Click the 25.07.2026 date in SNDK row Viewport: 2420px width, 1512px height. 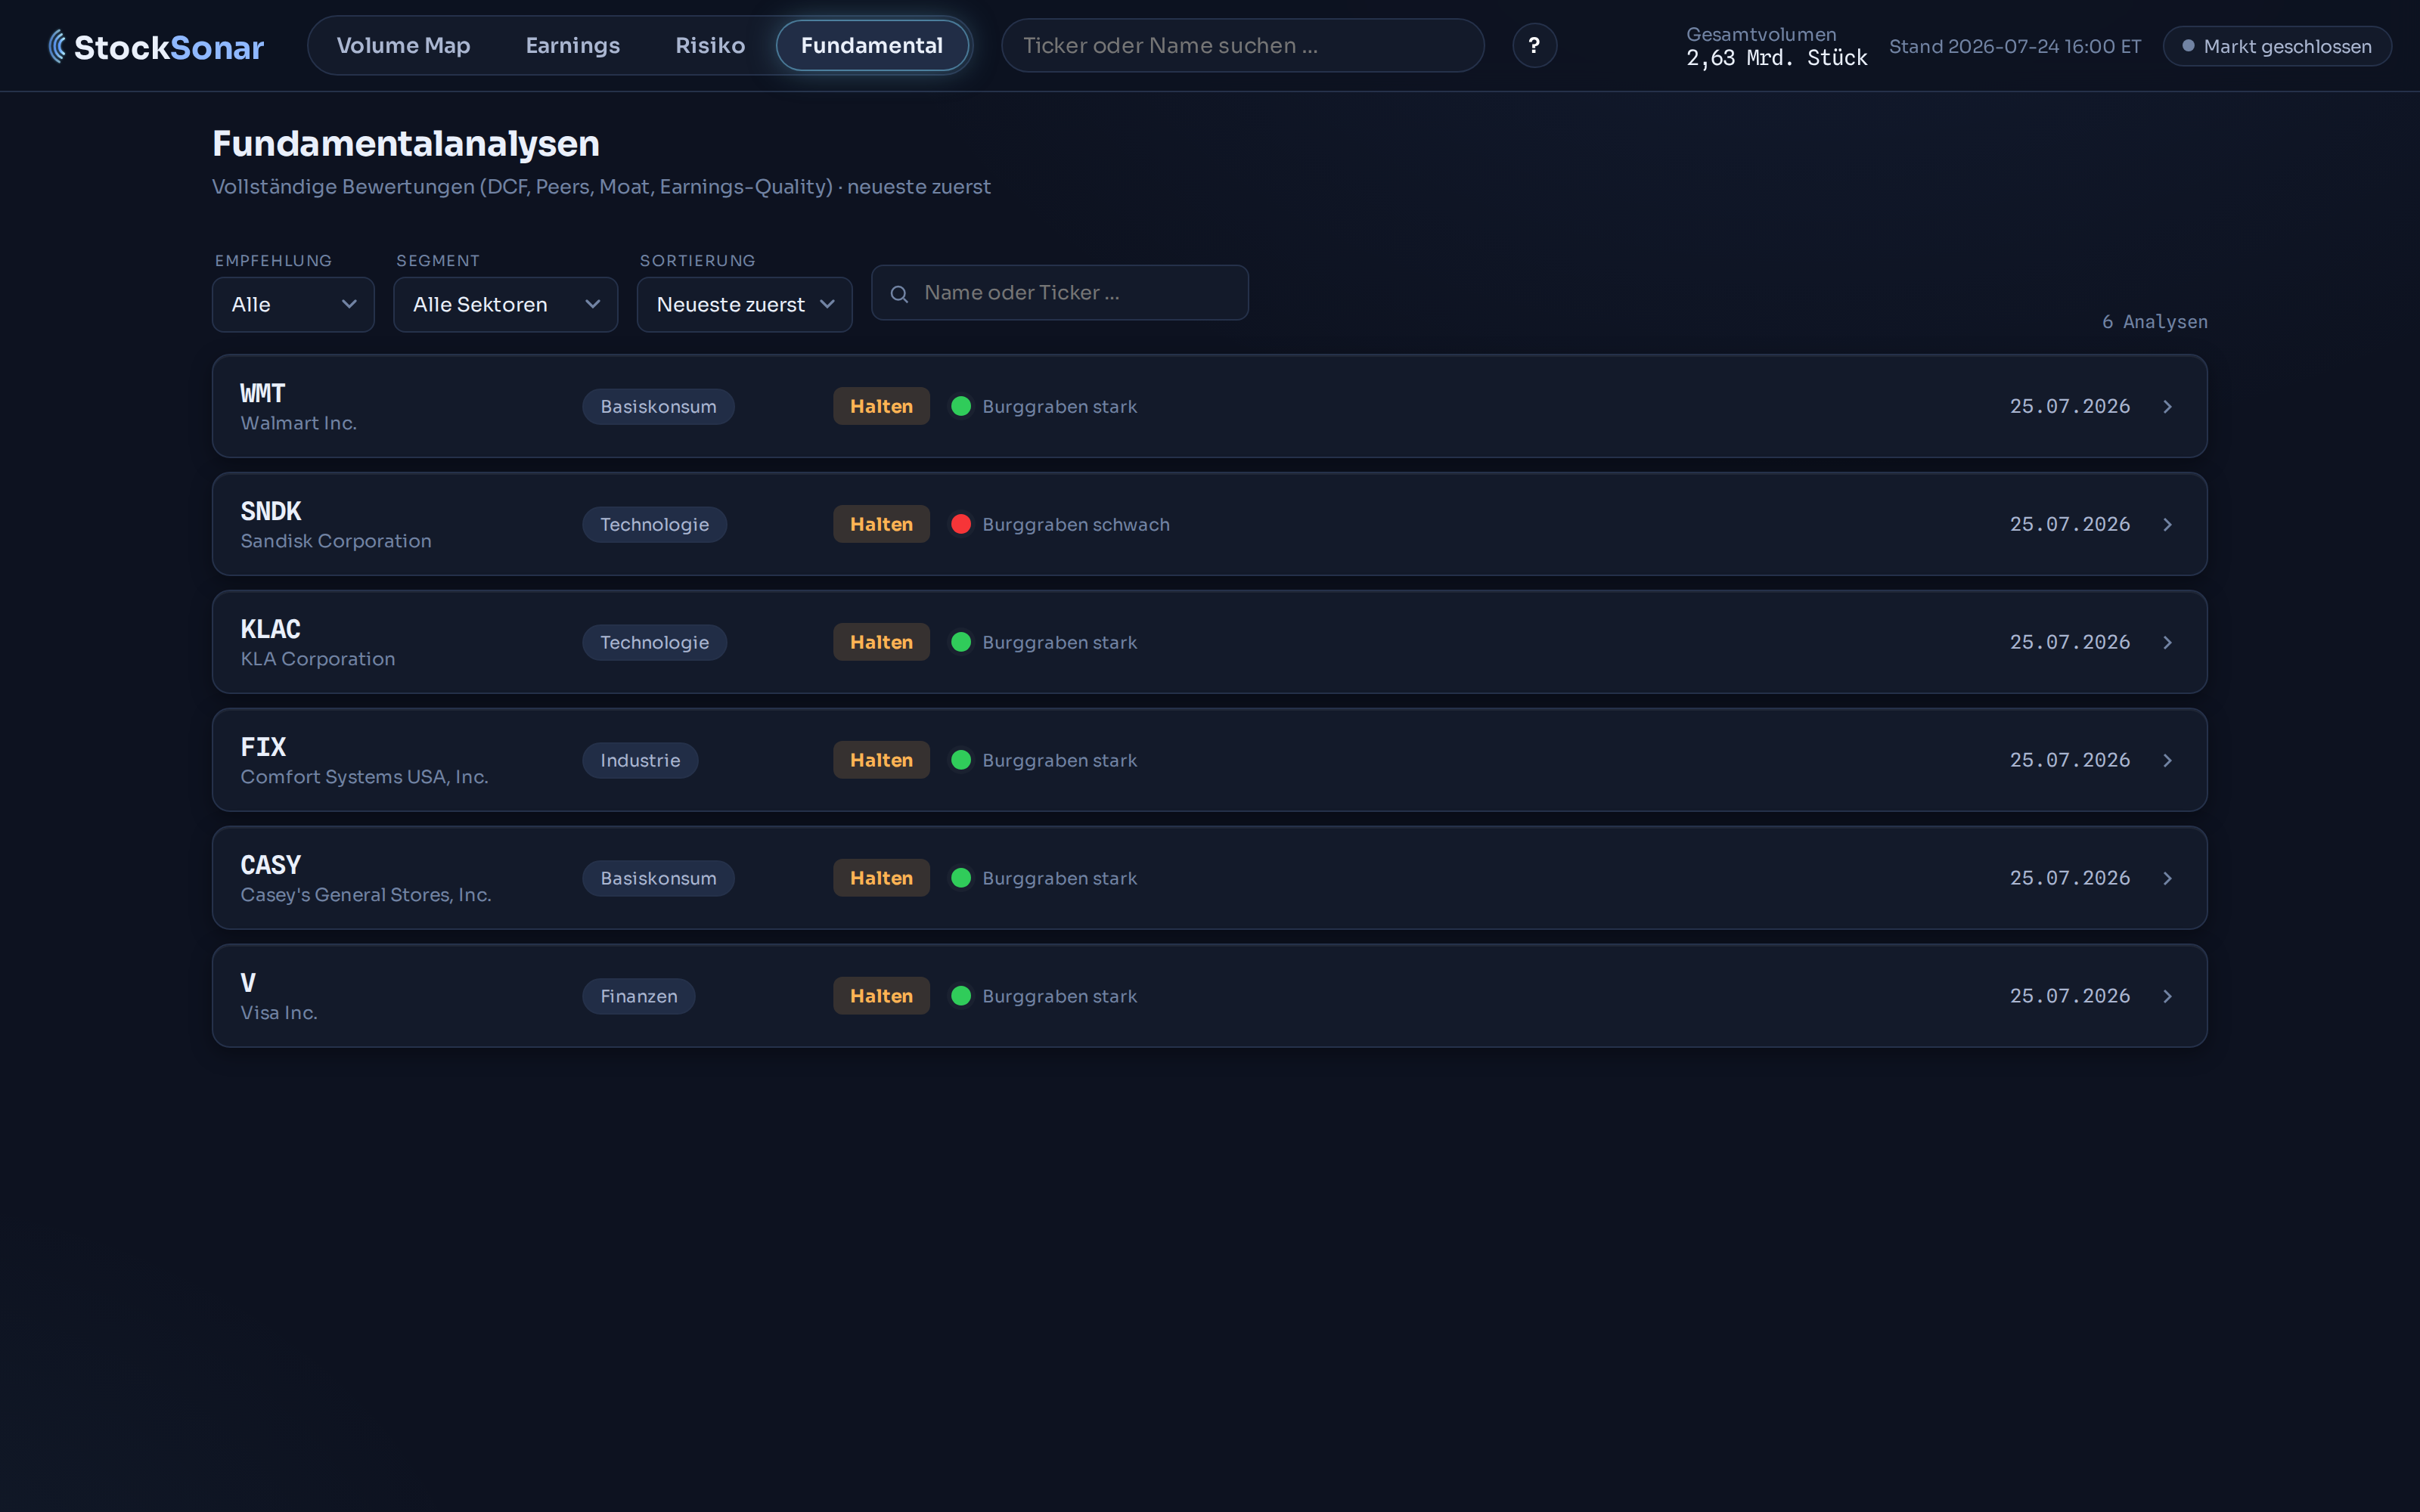(2069, 524)
